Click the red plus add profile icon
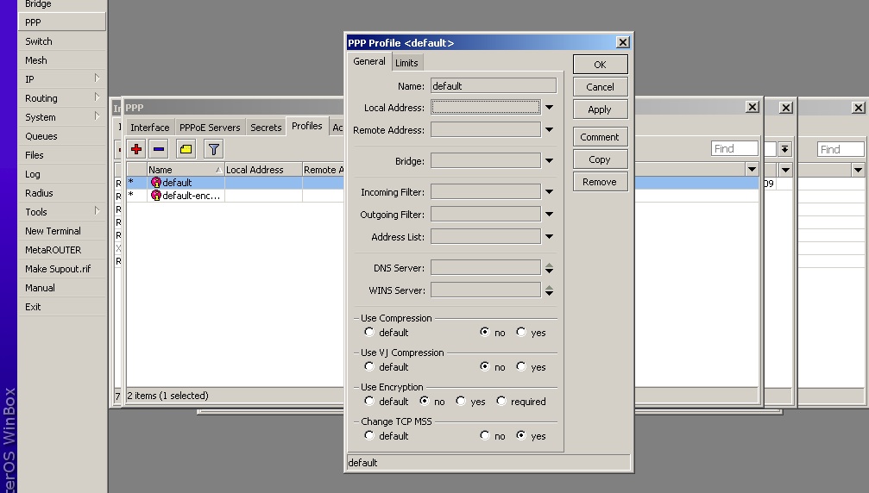The image size is (869, 493). [x=136, y=149]
